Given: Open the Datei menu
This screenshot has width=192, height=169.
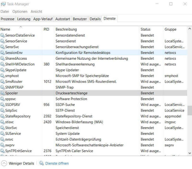Looking at the screenshot, I should (x=5, y=12).
